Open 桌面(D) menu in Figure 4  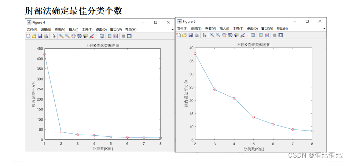[101, 30]
